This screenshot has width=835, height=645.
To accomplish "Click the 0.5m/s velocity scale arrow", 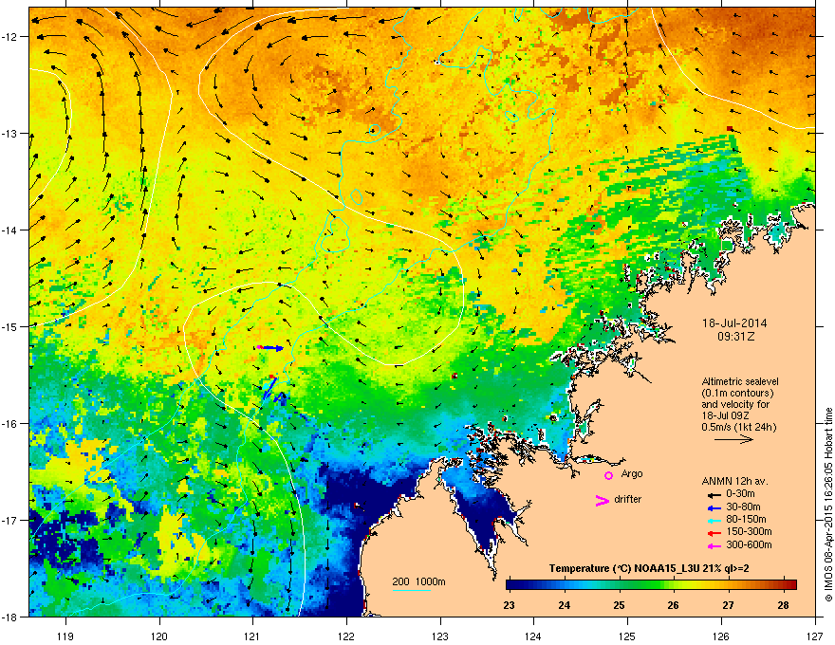I will point(733,439).
